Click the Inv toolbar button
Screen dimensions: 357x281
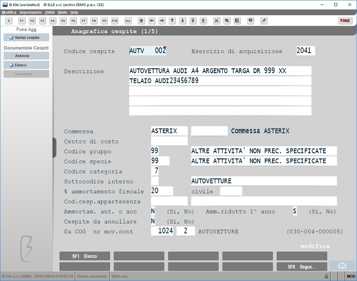pyautogui.click(x=128, y=21)
